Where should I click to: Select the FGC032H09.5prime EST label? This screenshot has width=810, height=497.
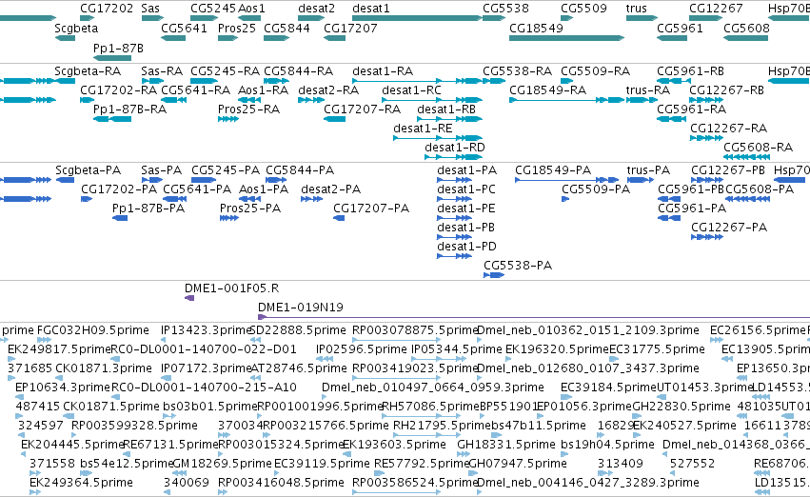tap(93, 330)
